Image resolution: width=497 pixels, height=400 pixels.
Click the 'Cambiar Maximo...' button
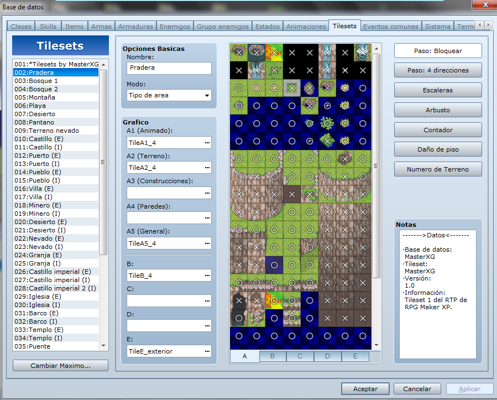click(x=61, y=366)
